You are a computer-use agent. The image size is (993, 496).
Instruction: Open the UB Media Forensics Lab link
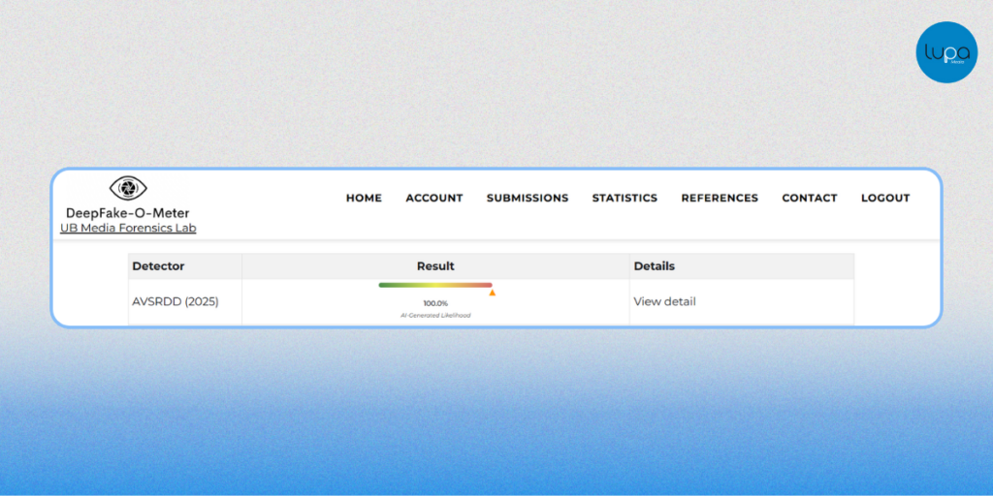(x=128, y=229)
